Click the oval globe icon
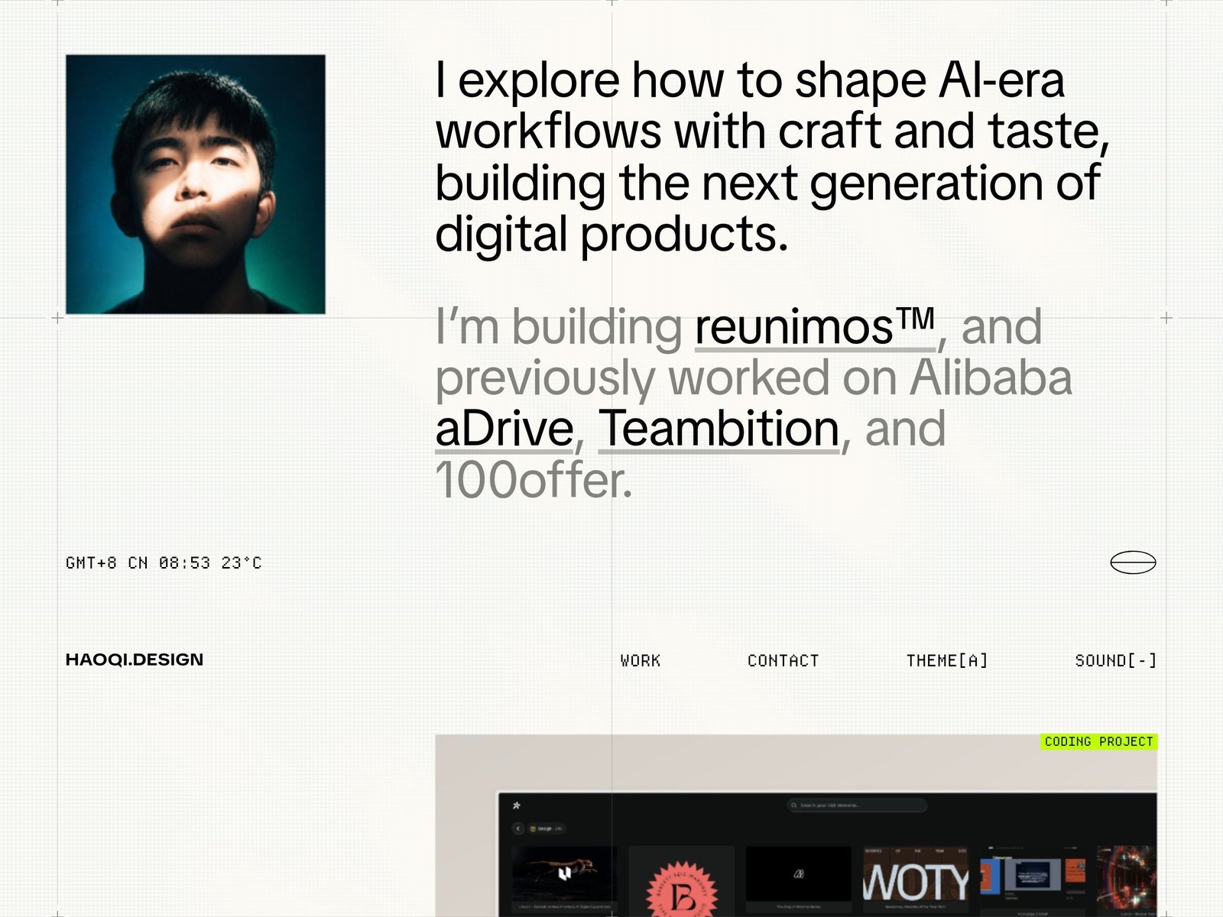 [1133, 562]
